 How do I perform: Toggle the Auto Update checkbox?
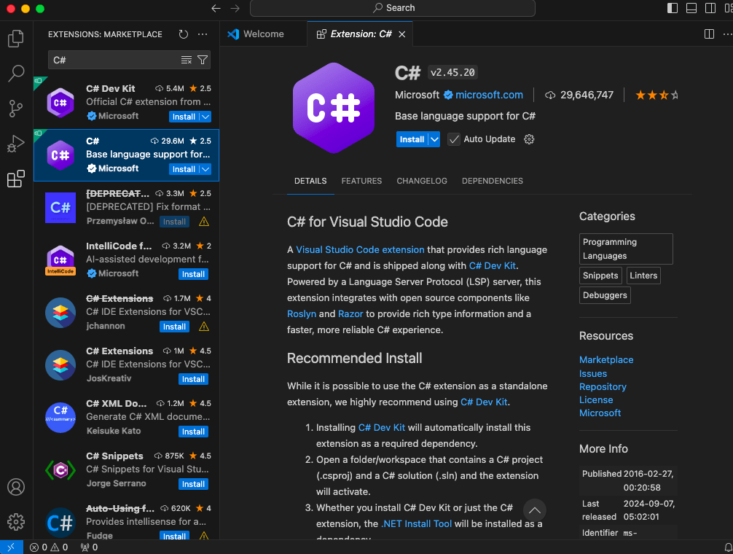[453, 139]
